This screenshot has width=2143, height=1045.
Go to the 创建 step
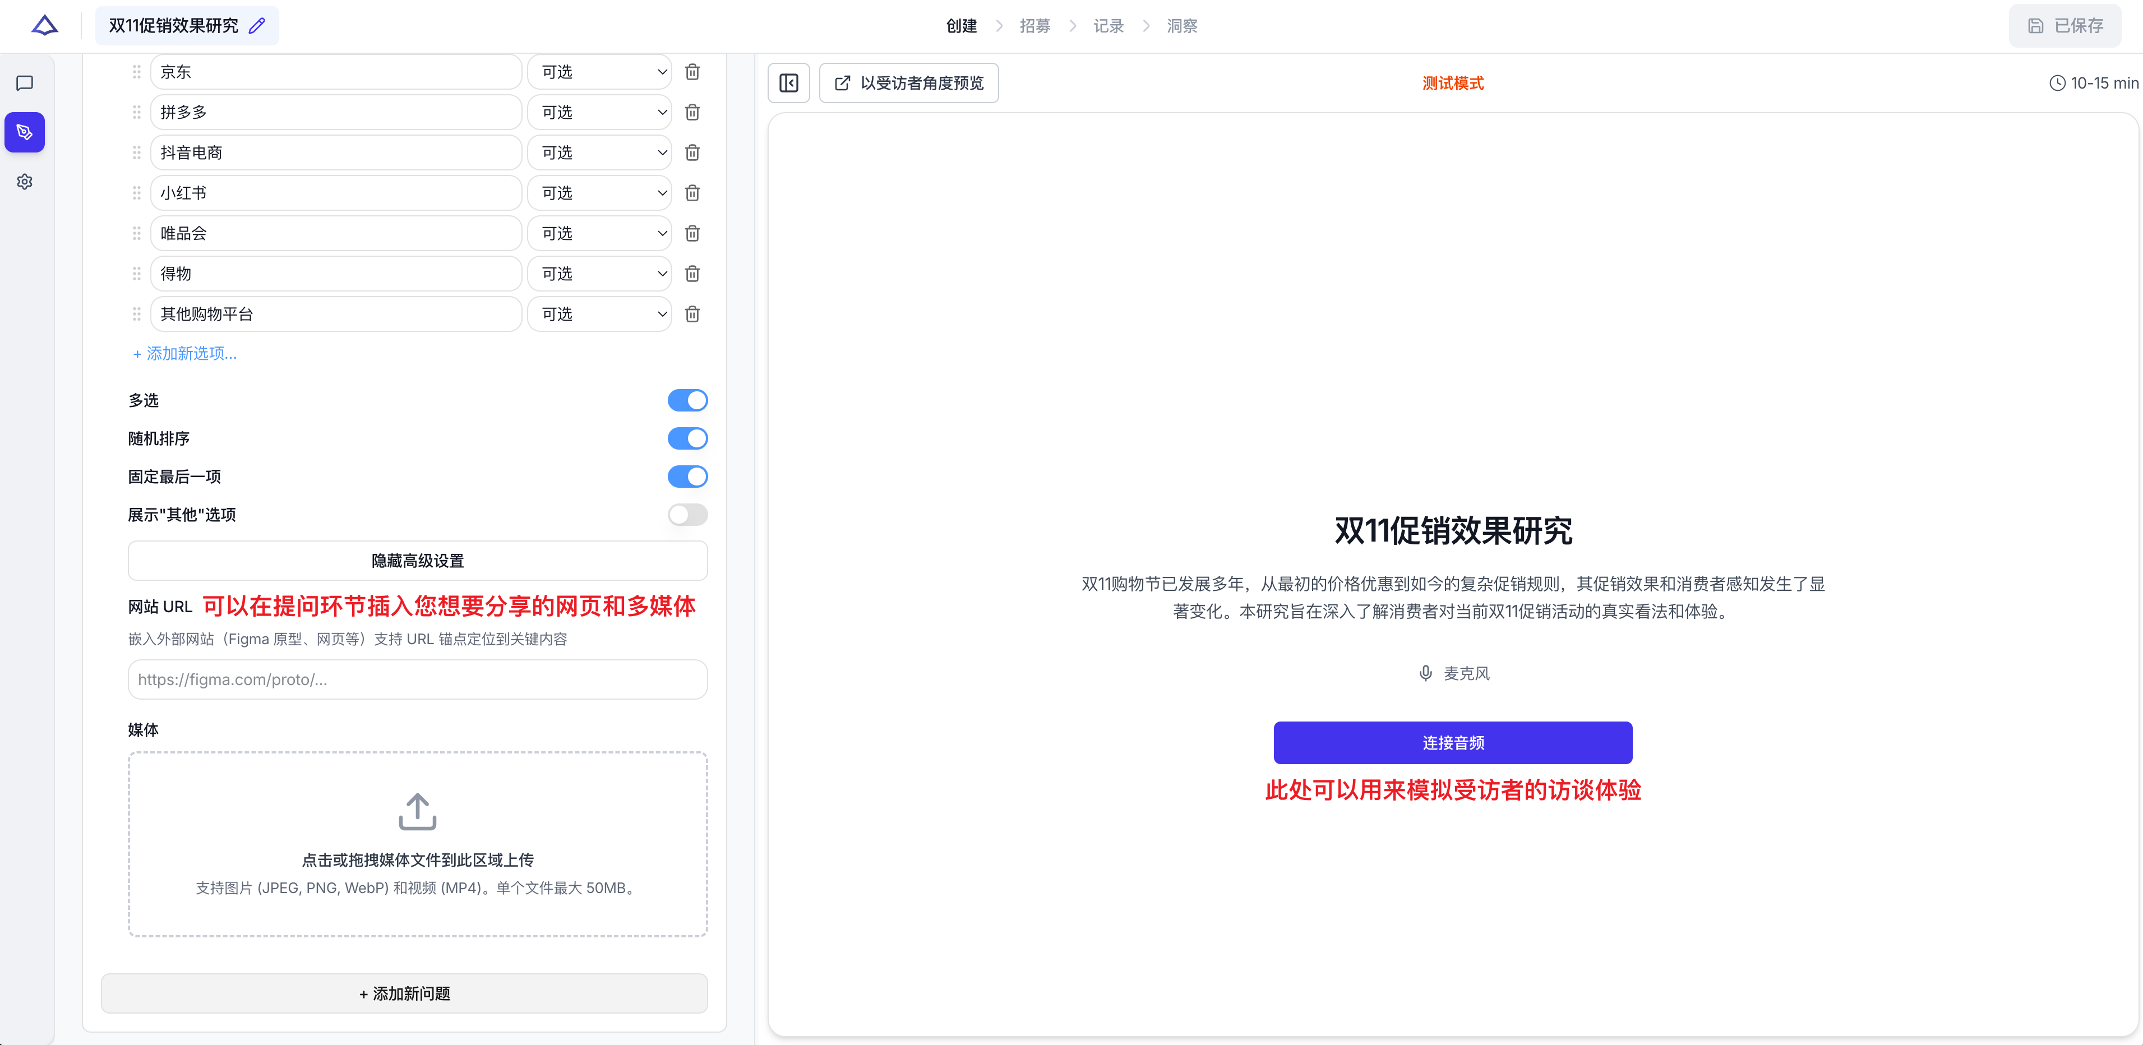961,26
